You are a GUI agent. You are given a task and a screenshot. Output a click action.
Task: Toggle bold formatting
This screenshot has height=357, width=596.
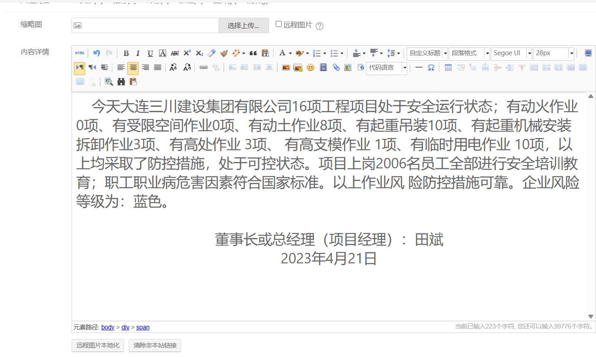point(126,53)
